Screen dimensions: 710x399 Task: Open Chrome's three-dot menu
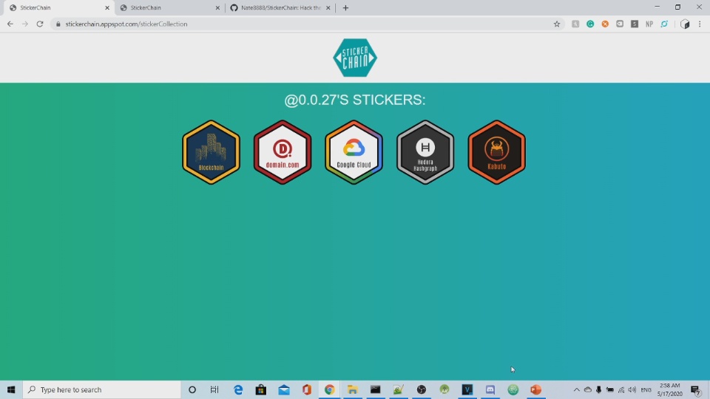click(700, 24)
